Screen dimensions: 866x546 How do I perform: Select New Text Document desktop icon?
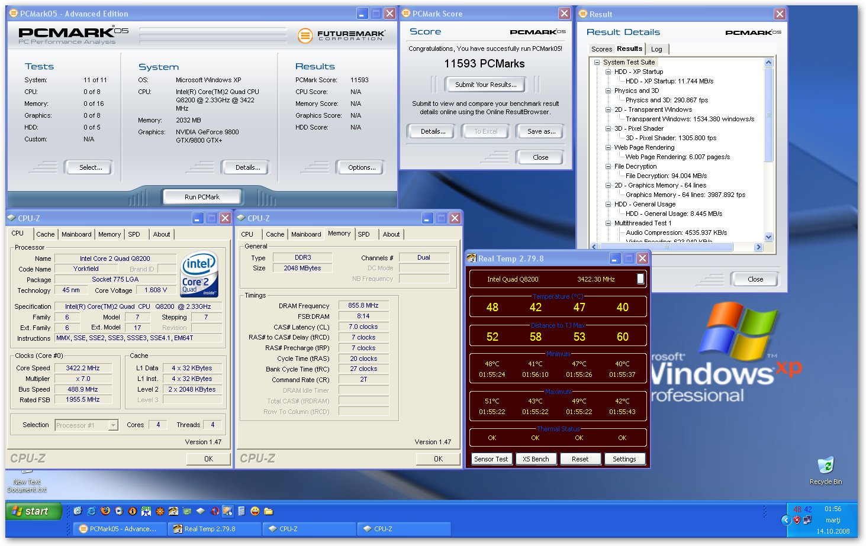coord(27,482)
